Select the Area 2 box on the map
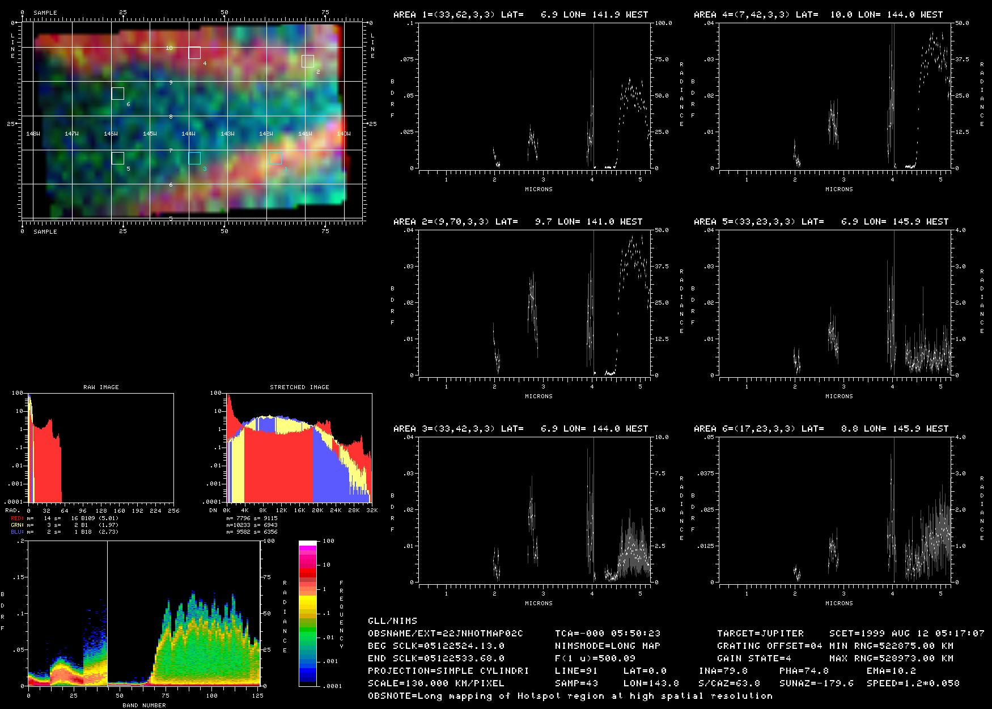Image resolution: width=992 pixels, height=709 pixels. tap(308, 61)
